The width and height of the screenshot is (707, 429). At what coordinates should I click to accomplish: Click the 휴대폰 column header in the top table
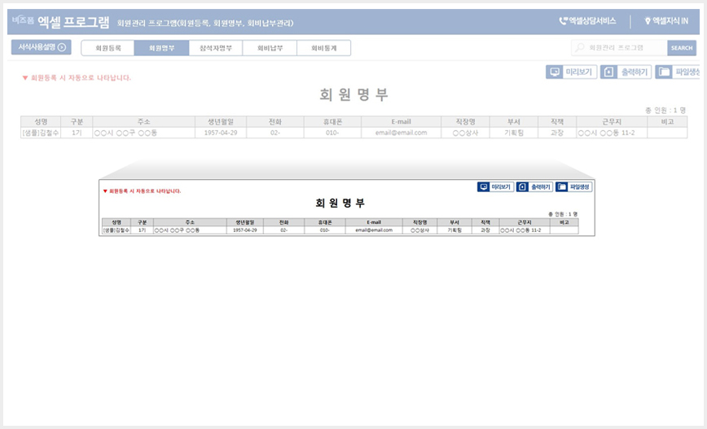pyautogui.click(x=332, y=121)
